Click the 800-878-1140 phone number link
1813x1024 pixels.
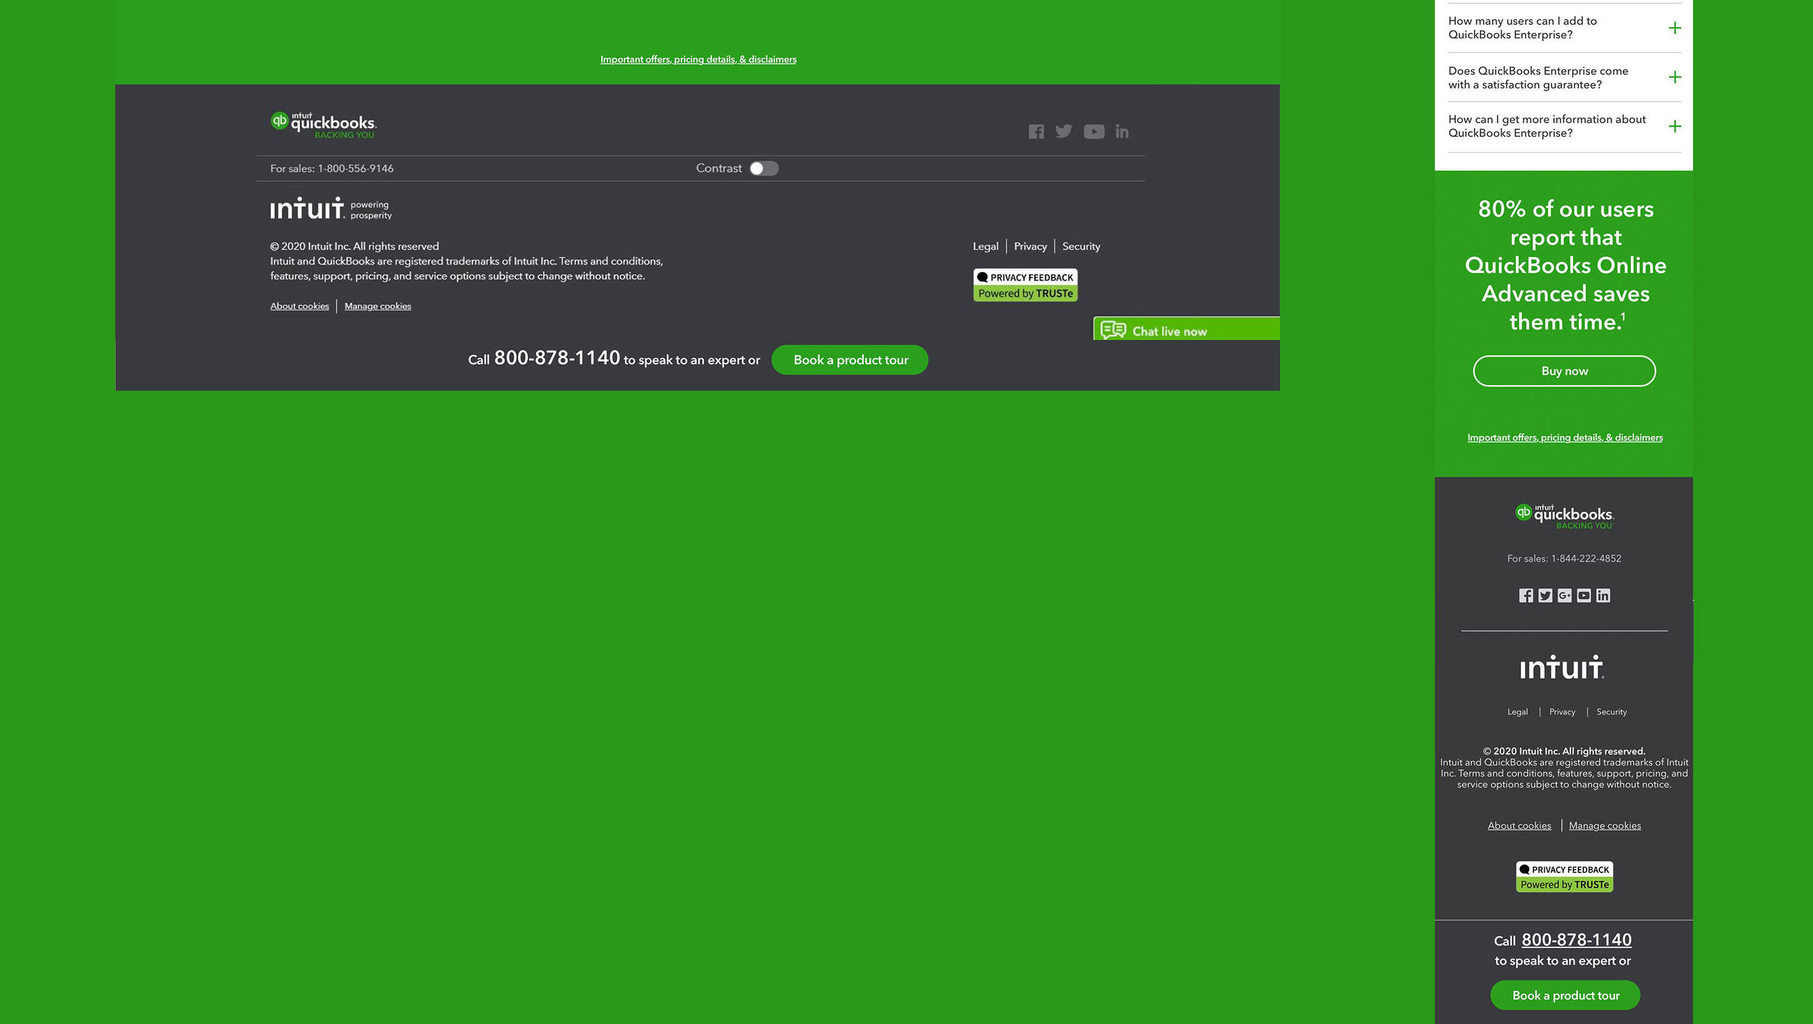click(1576, 940)
